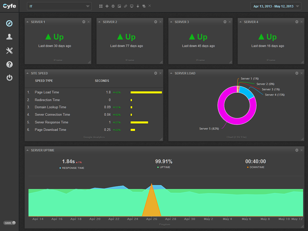Screen dimensions: 308x231
Task: Close the Server Load widget
Action: [302, 73]
